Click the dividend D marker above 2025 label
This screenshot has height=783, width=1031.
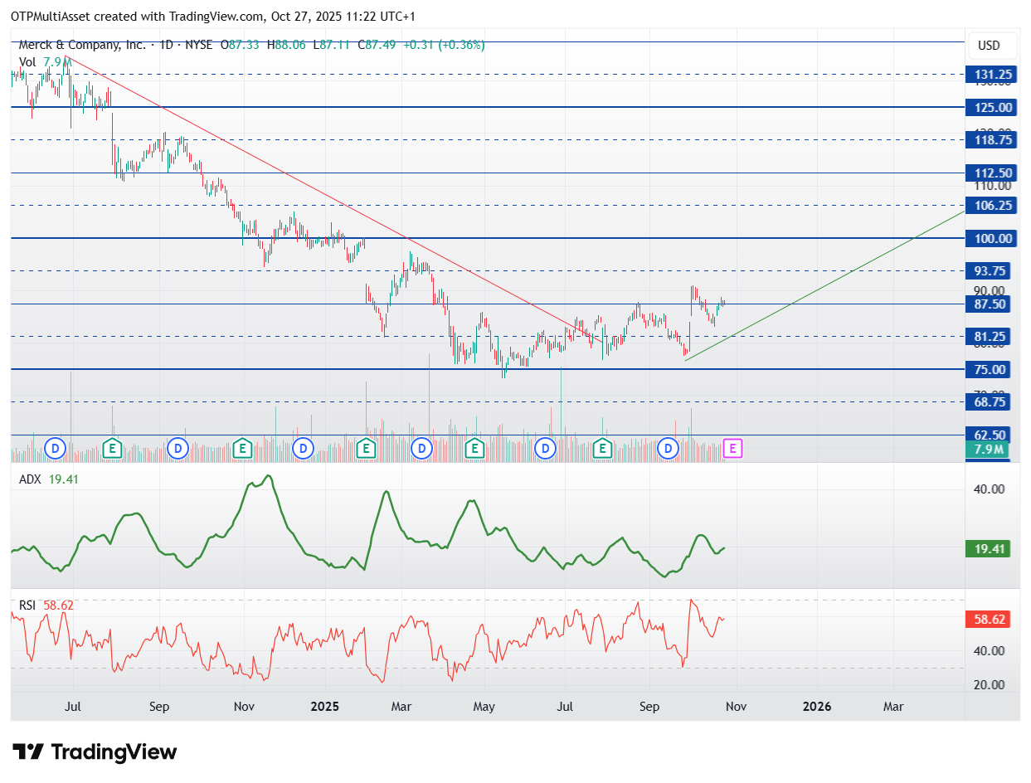[x=304, y=449]
